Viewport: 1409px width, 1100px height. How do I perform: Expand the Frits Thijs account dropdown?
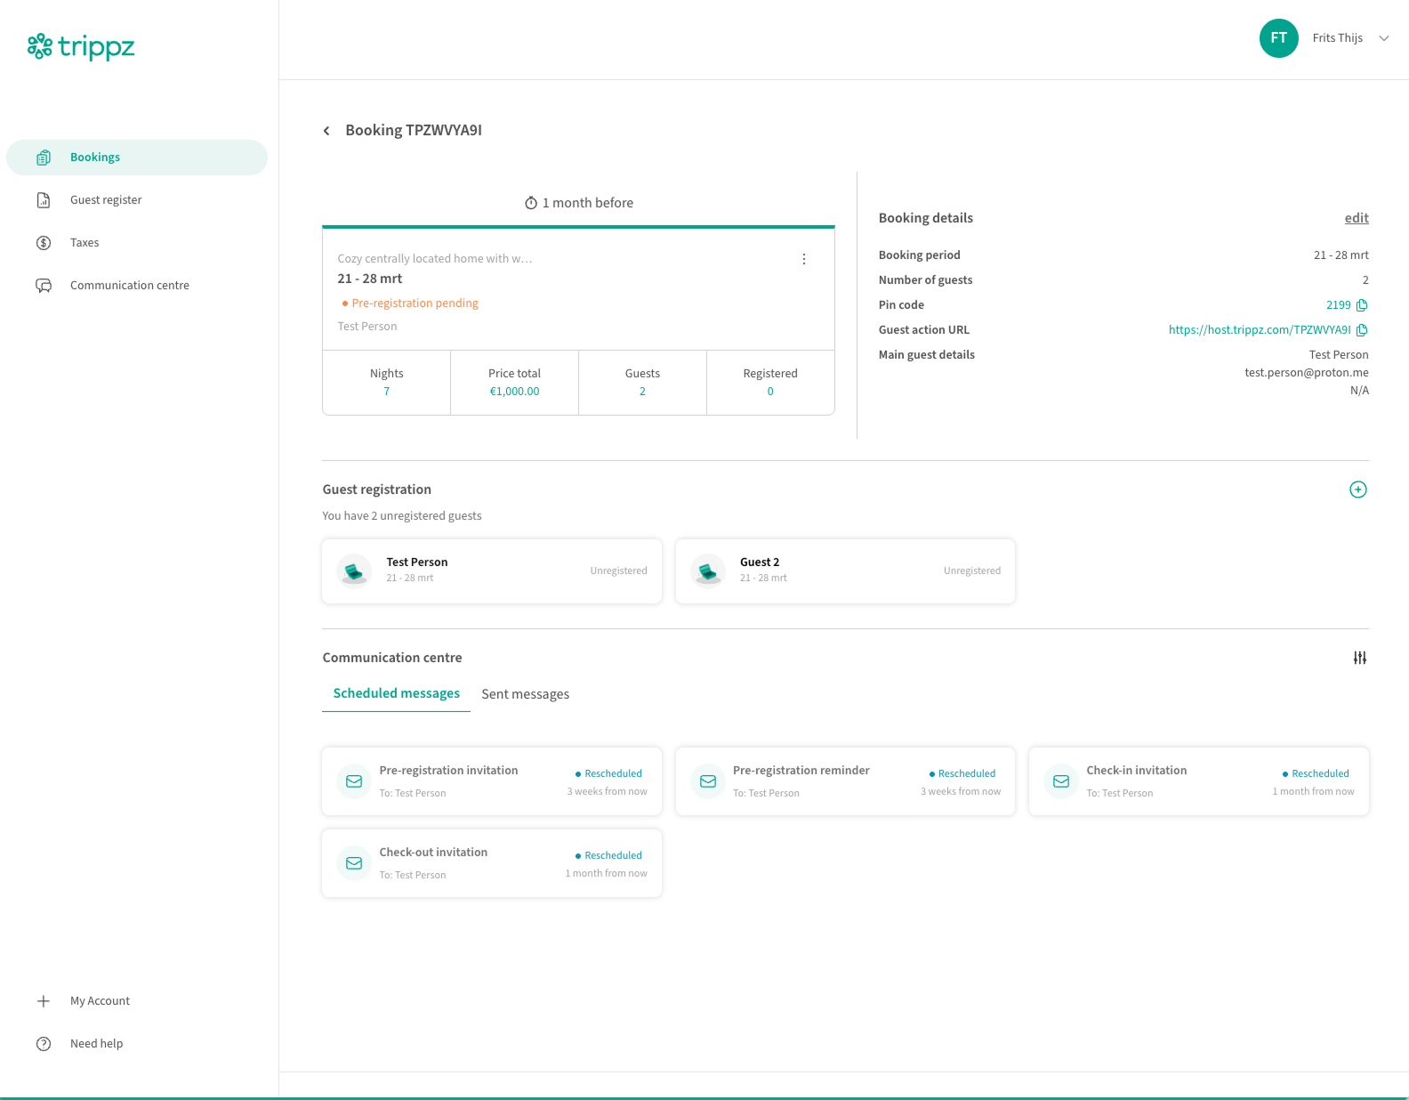click(x=1383, y=38)
